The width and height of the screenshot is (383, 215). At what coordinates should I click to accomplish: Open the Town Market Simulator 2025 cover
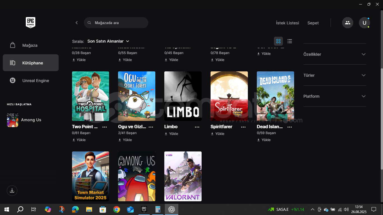coord(91,176)
